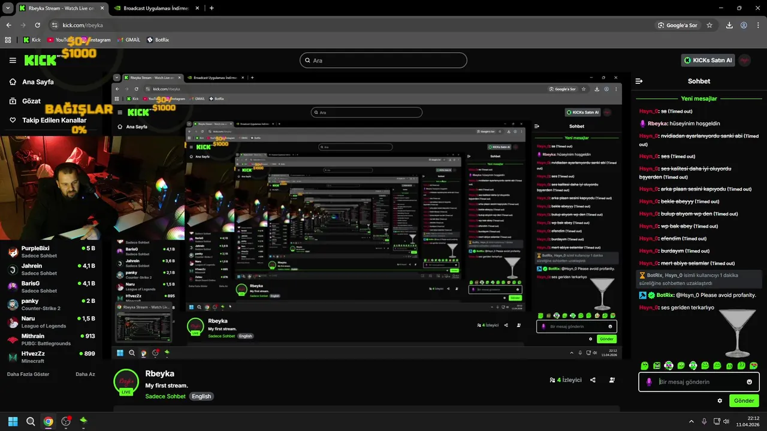Open the browser tab search dropdown
Screen dimensions: 767x431
coord(8,8)
